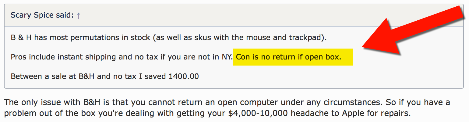Click 'B & H' at the quote's start
The width and height of the screenshot is (469, 122).
click(x=21, y=38)
